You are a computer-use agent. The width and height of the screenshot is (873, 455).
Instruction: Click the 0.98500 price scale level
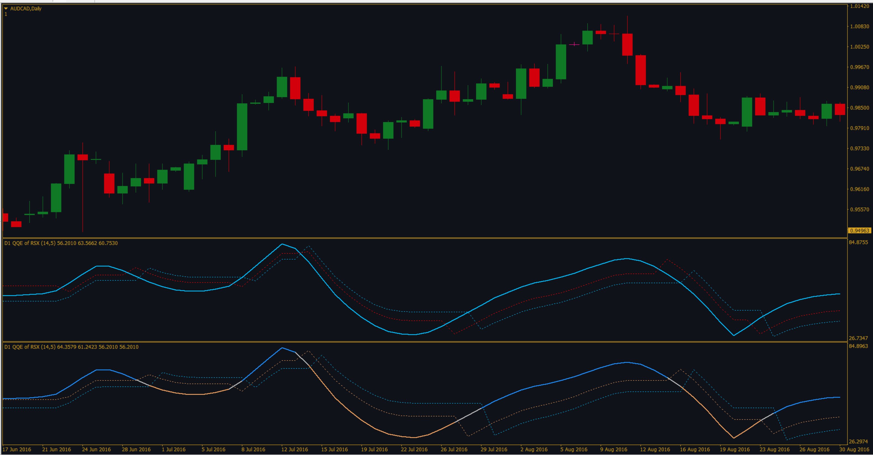859,108
